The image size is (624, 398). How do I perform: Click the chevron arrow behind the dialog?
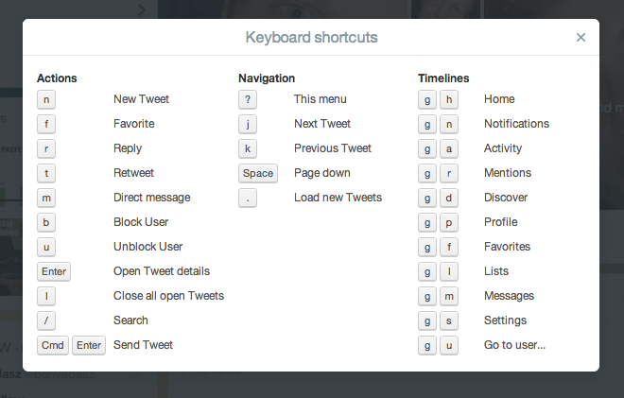pyautogui.click(x=142, y=10)
